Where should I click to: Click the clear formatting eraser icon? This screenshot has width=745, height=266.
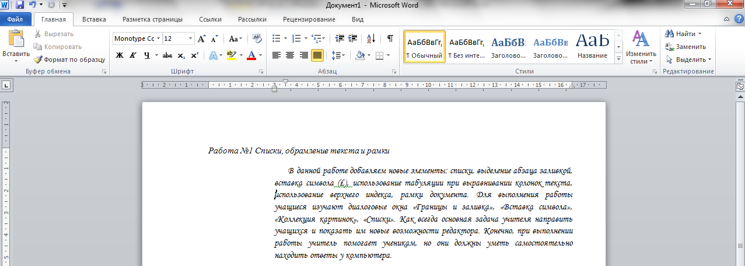pos(257,38)
